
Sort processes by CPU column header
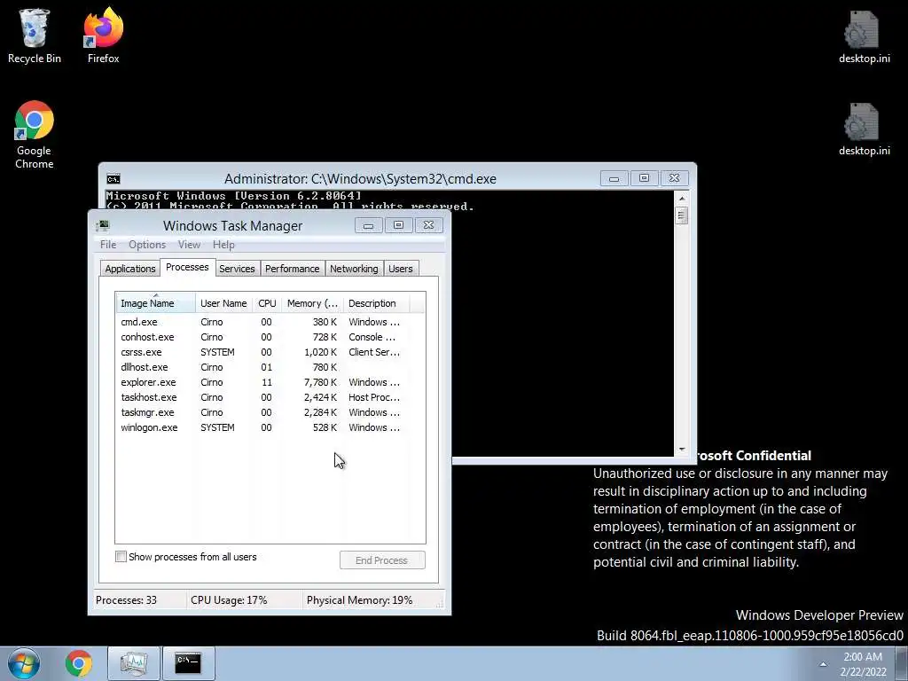pyautogui.click(x=267, y=303)
